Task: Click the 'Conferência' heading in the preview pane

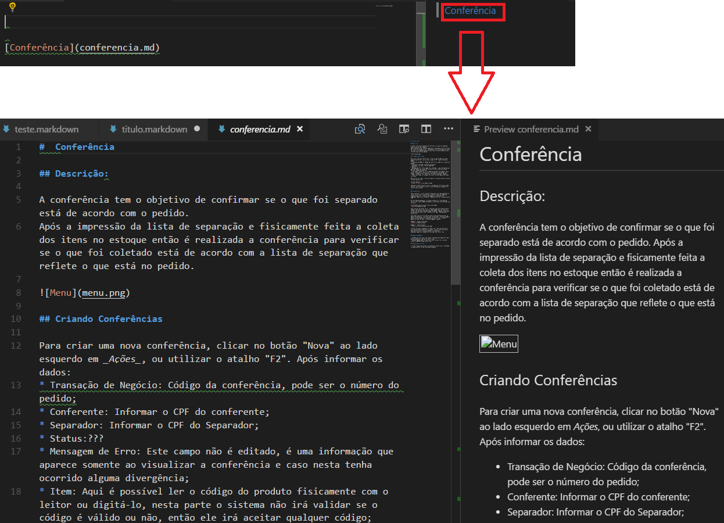Action: (x=531, y=154)
